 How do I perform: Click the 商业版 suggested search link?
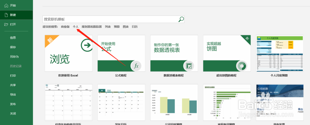pos(65,27)
